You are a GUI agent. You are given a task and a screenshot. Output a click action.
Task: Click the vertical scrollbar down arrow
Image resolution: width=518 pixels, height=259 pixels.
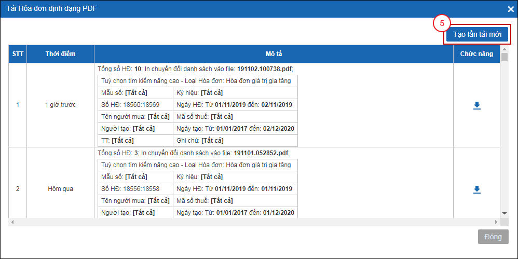(505, 213)
